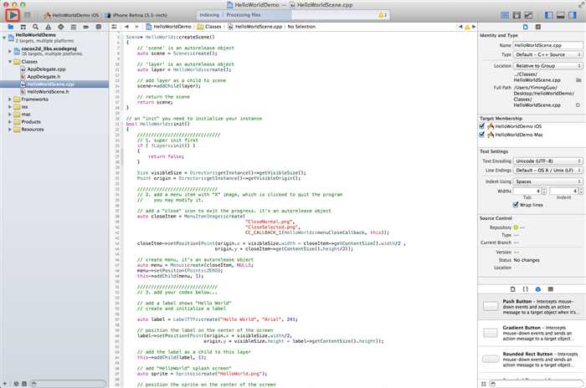Uncheck HelloWorldDemo iOS target membership
The width and height of the screenshot is (586, 388).
click(482, 126)
